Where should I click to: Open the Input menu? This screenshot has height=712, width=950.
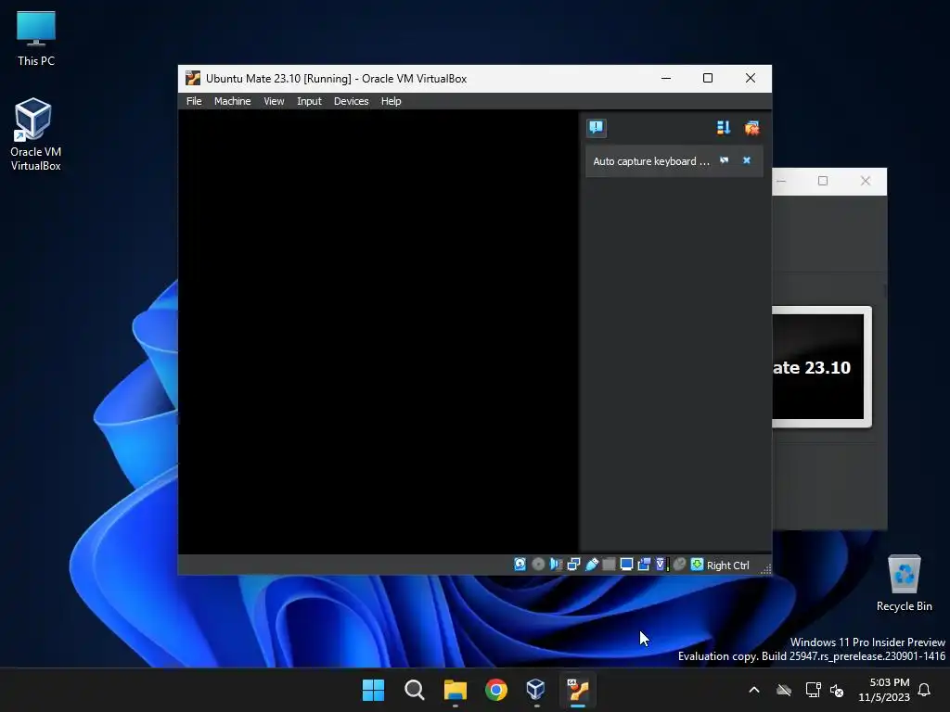(x=309, y=101)
